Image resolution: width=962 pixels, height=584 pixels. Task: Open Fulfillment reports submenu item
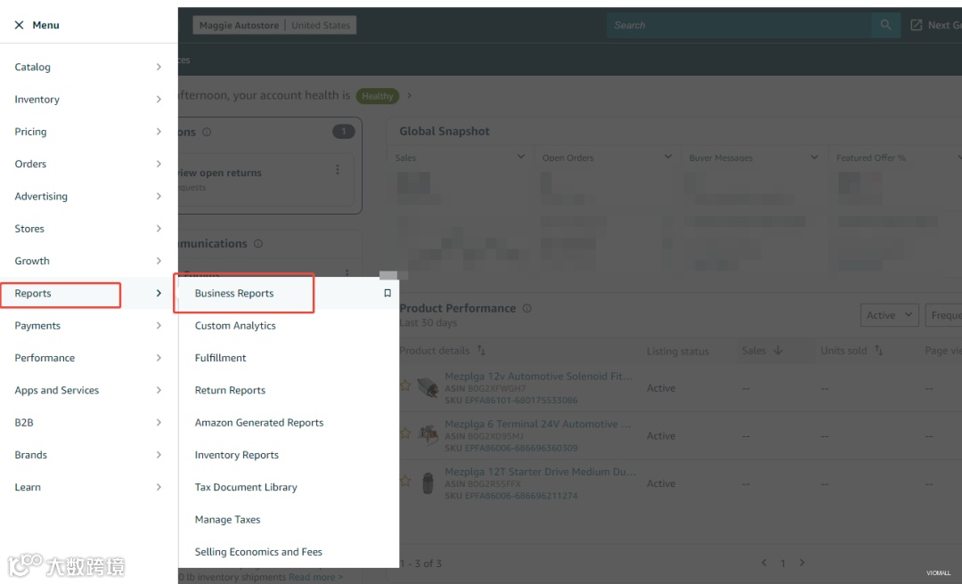(x=220, y=358)
